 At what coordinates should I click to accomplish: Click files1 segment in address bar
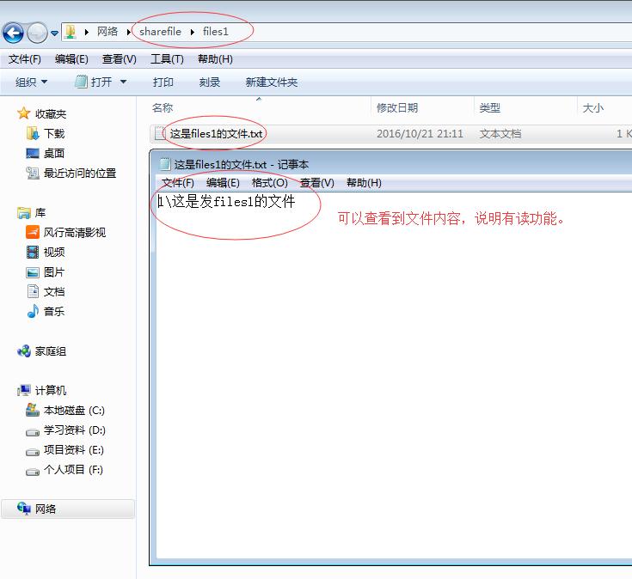[216, 32]
